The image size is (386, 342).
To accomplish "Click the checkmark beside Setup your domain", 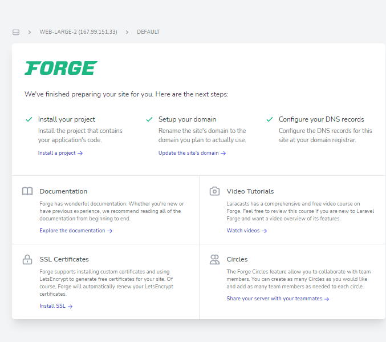I will click(149, 119).
